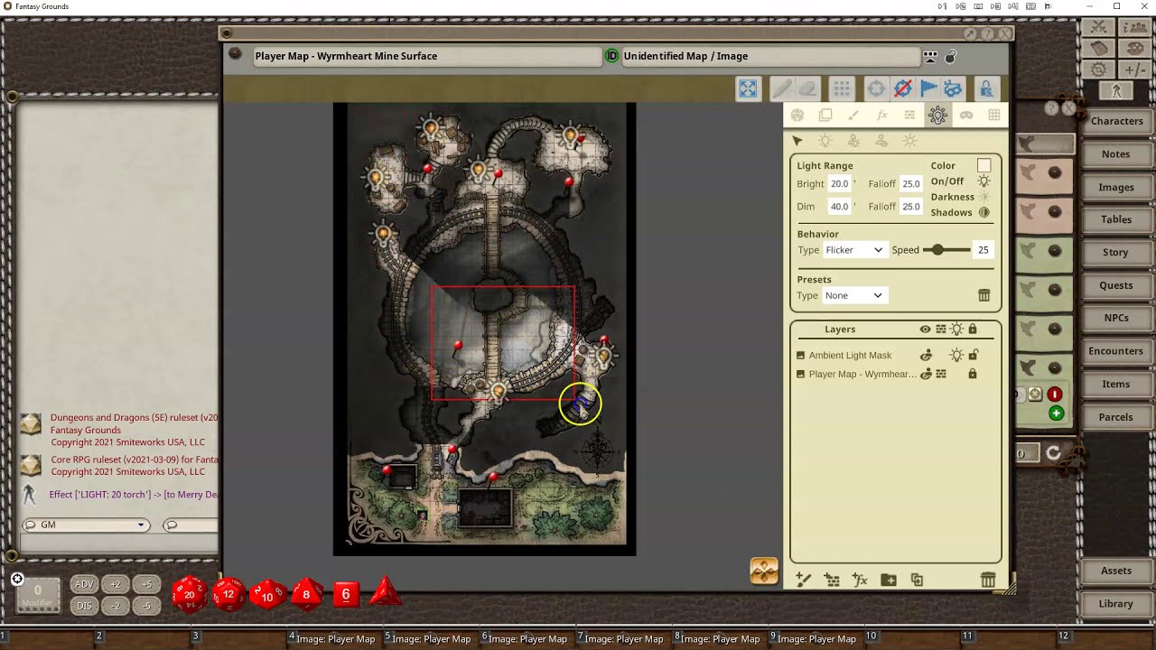1156x650 pixels.
Task: Toggle Layers header visibility eye
Action: click(925, 330)
